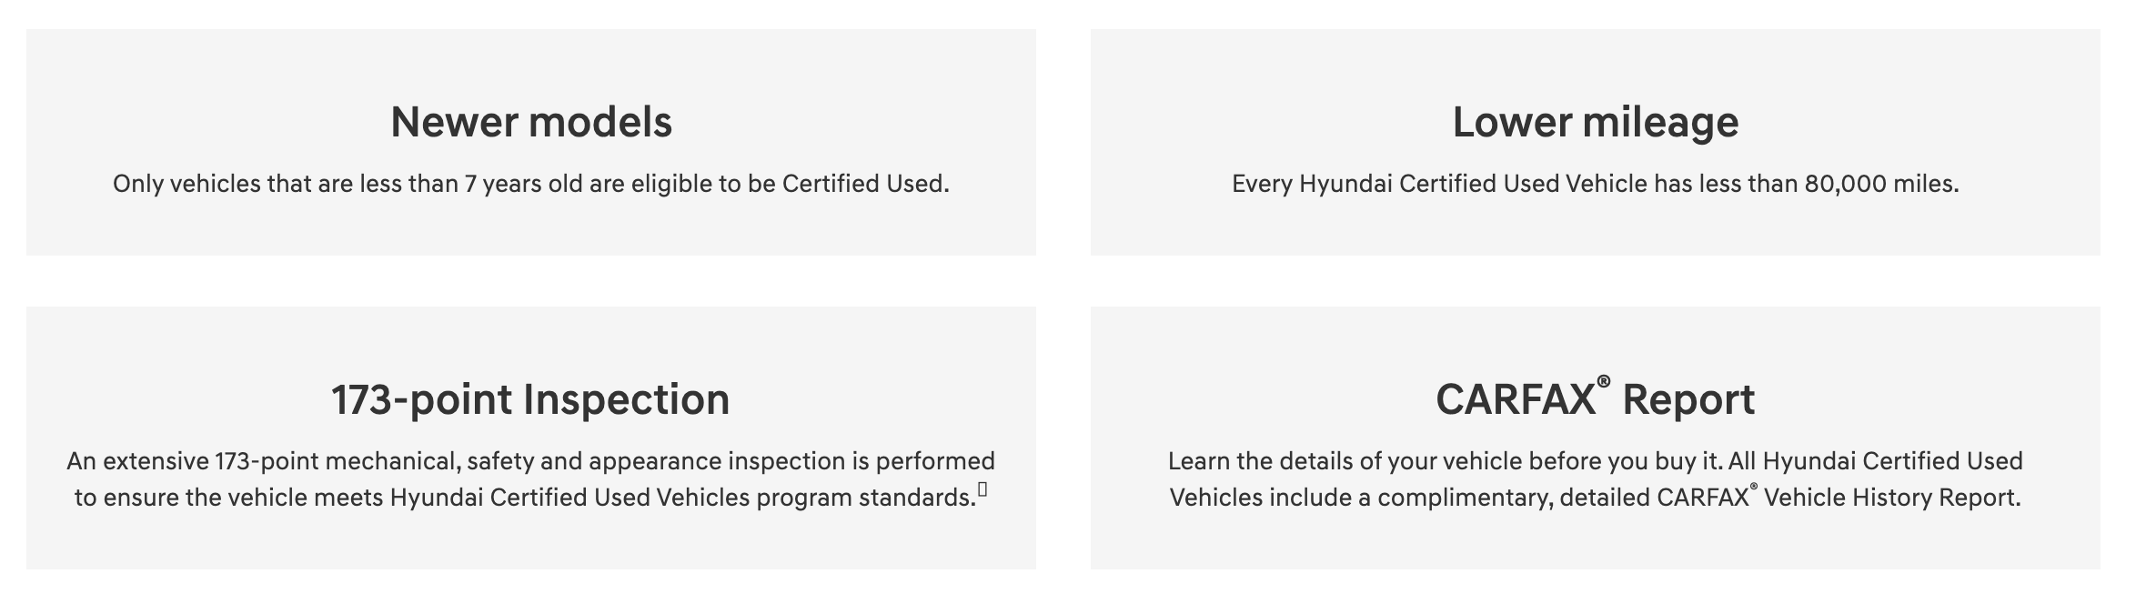Click the "Newer models" heading
This screenshot has width=2136, height=604.
point(531,122)
